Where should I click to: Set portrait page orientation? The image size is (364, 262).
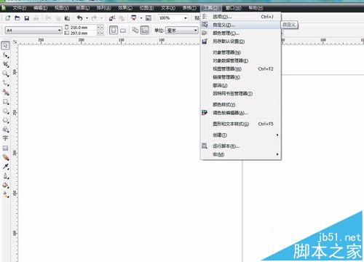coord(114,30)
